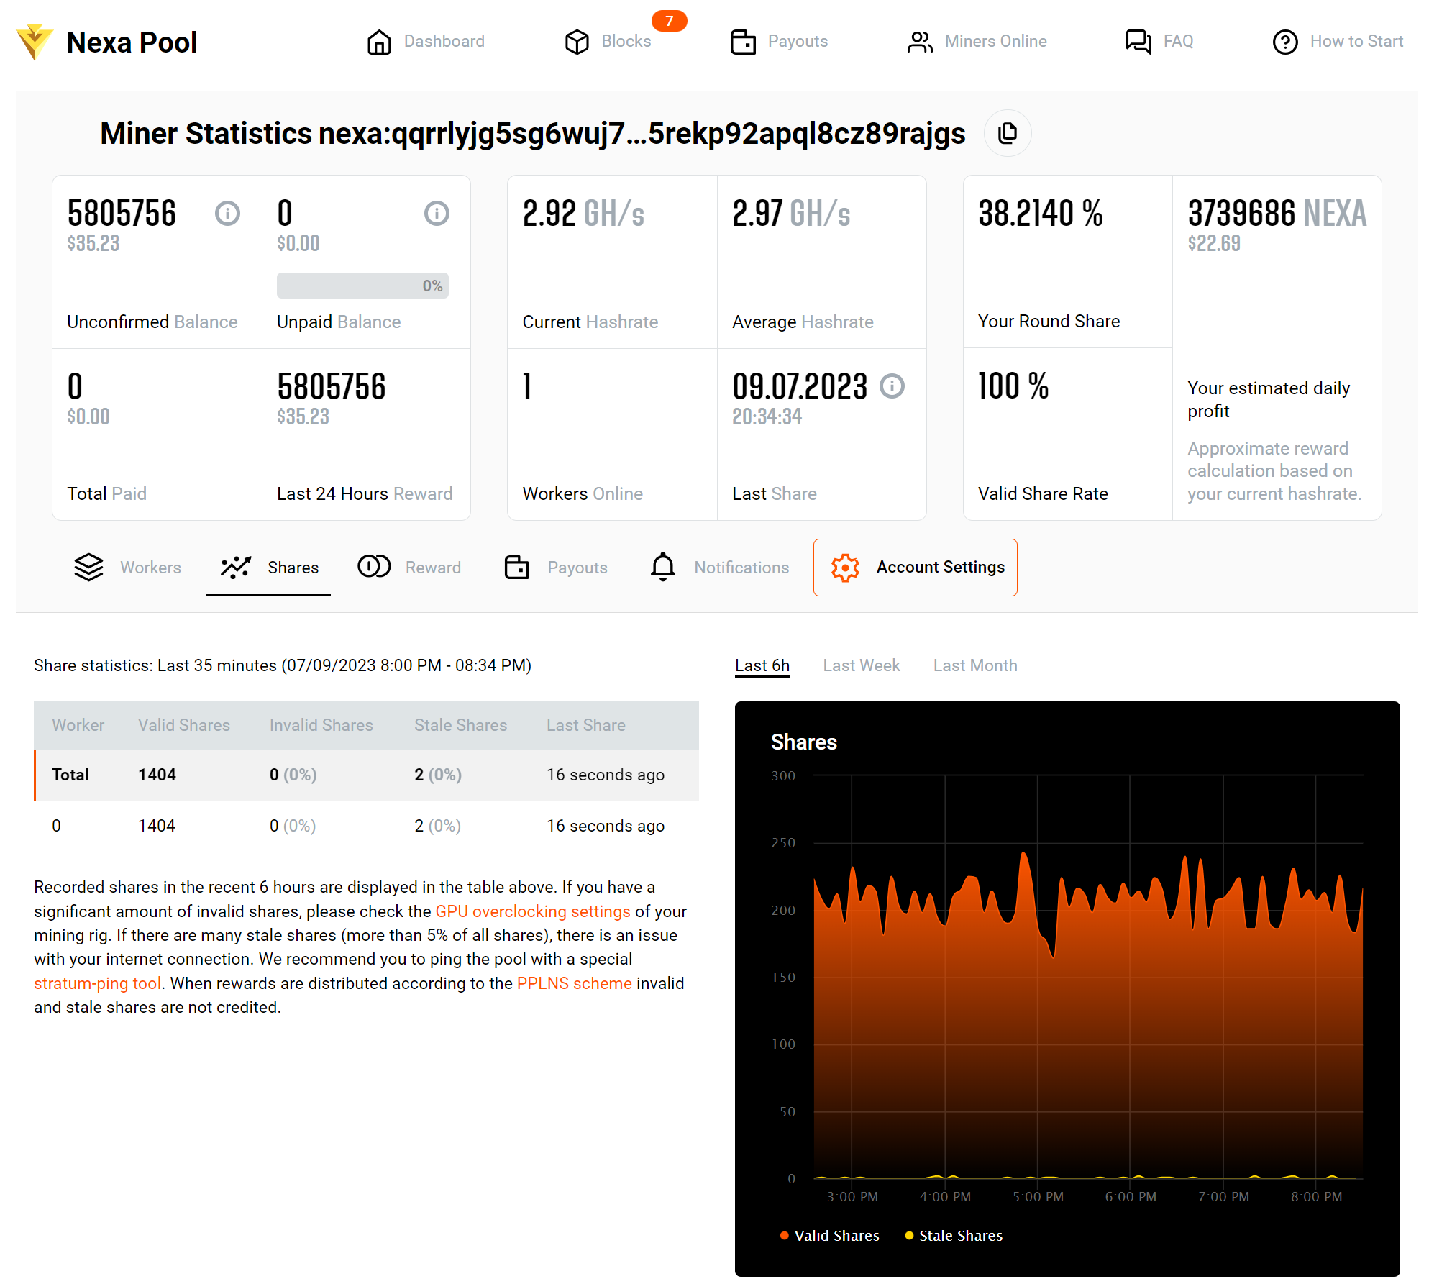Click the Dashboard navigation icon
Screen dimensions: 1429x1284
coord(379,41)
